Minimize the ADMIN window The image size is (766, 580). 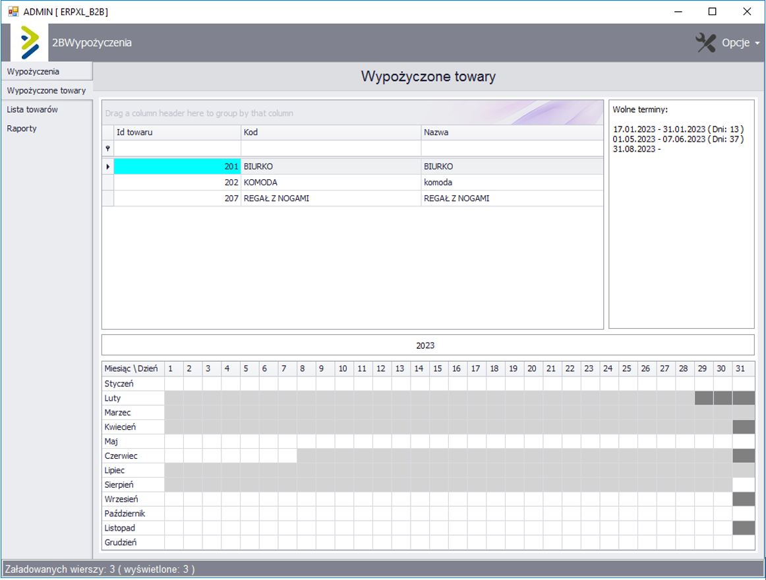(x=678, y=11)
